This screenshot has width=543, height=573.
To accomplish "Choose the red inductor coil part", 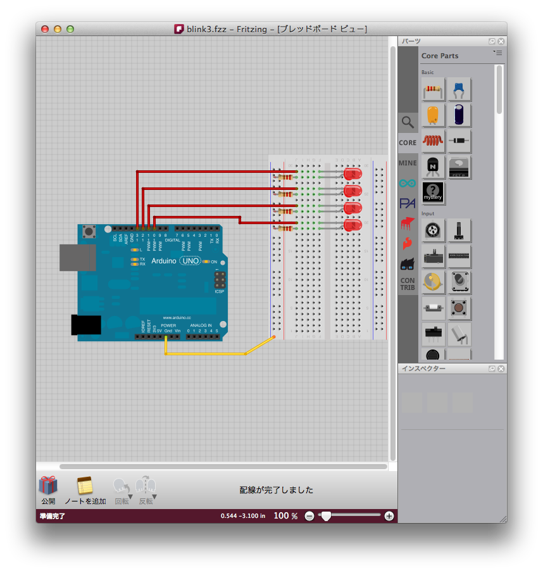I will click(x=434, y=141).
